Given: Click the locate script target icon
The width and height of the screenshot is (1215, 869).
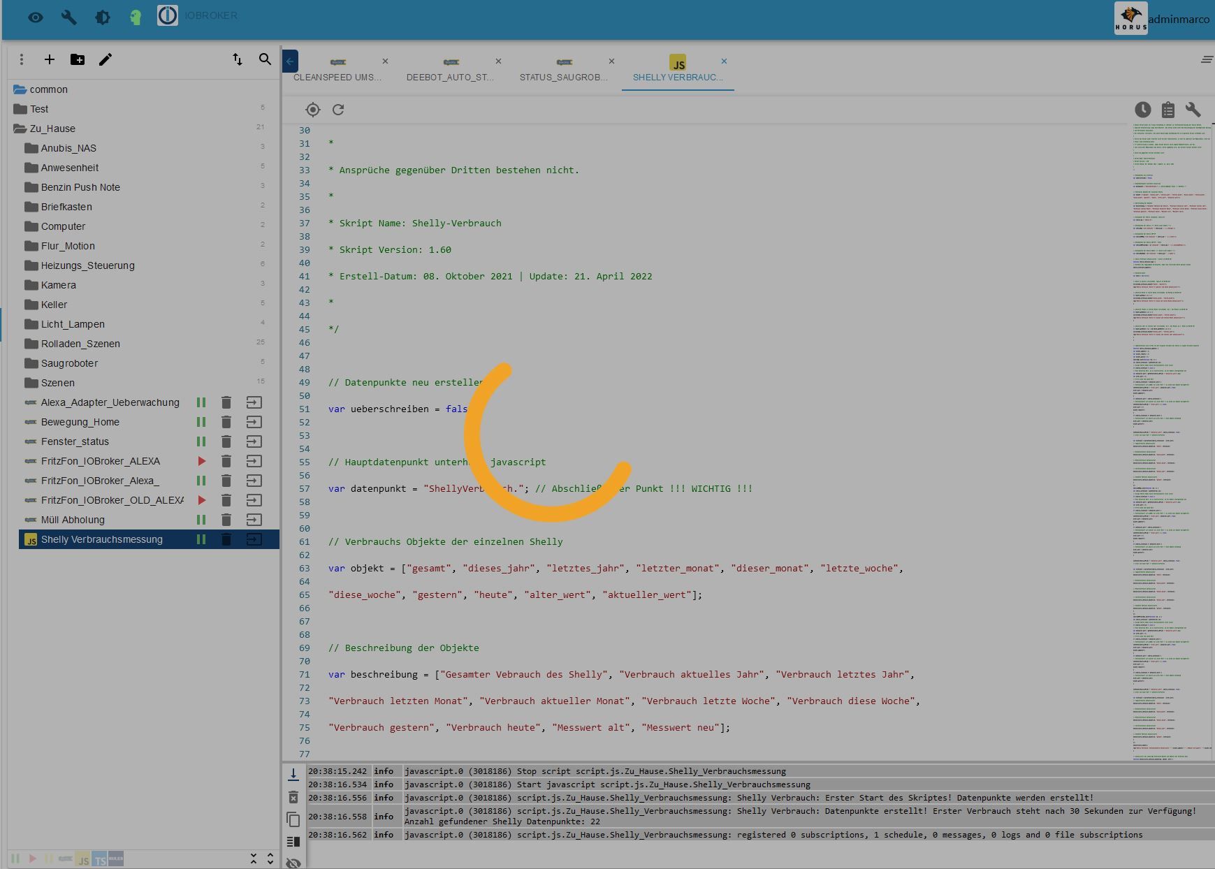Looking at the screenshot, I should 313,110.
